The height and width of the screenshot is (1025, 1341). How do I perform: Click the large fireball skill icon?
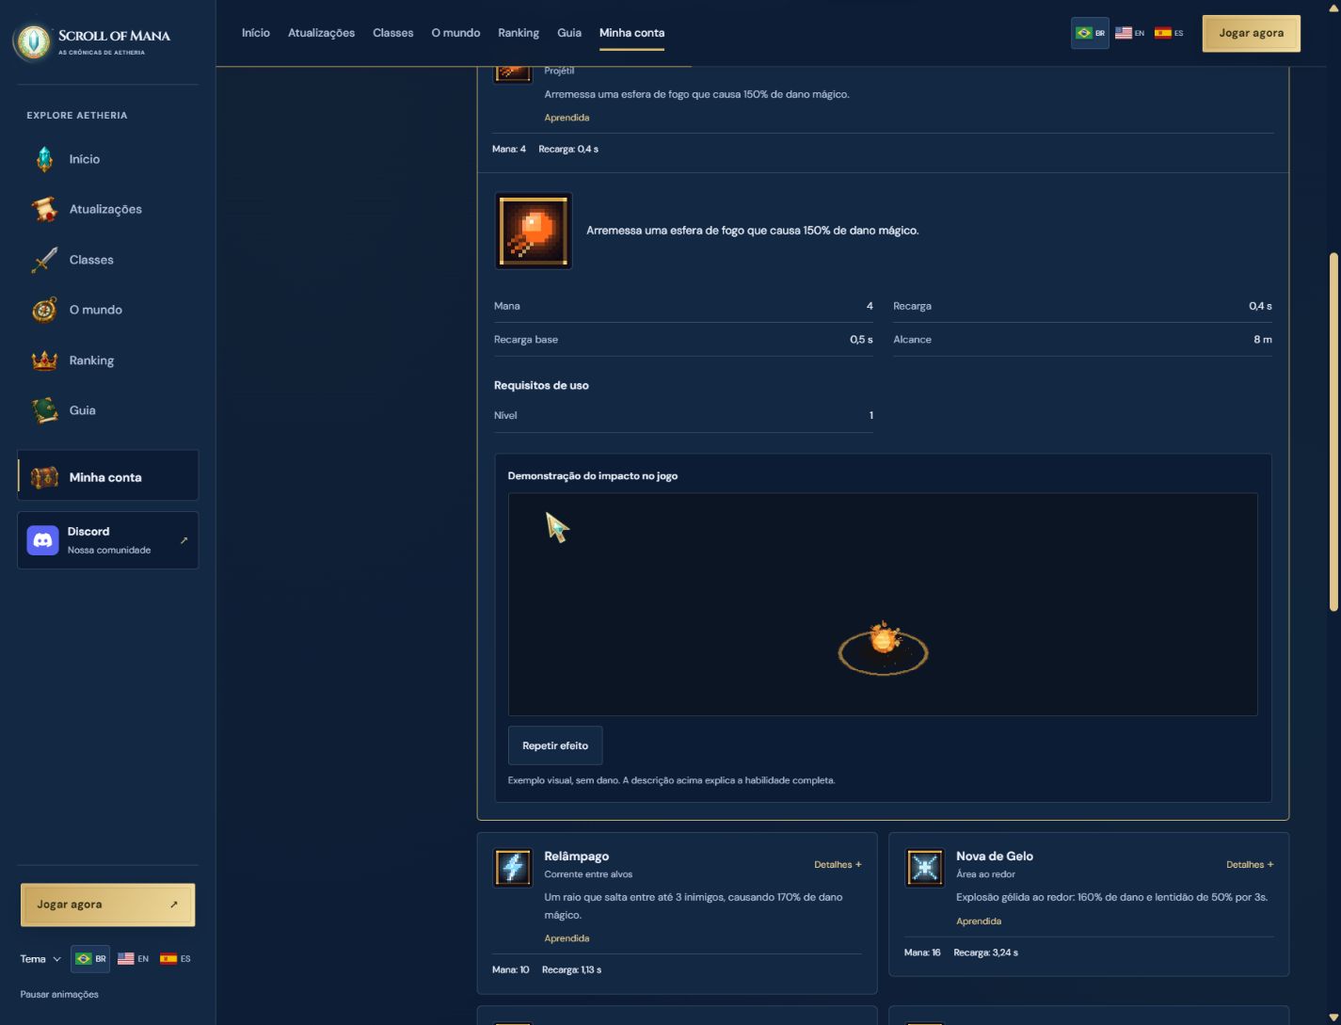point(534,231)
